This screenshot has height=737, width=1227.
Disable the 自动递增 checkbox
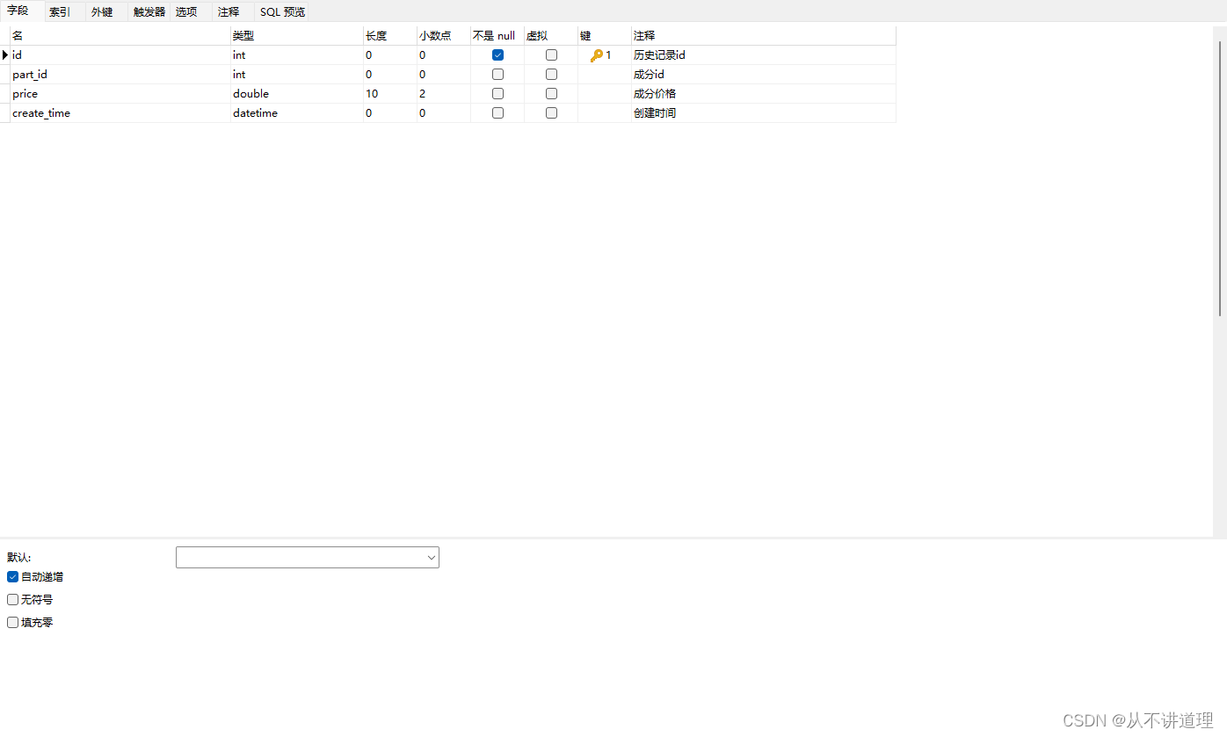[x=12, y=577]
